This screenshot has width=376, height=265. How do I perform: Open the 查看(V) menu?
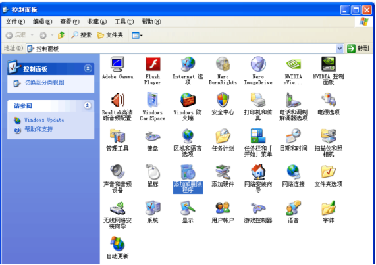(x=70, y=22)
